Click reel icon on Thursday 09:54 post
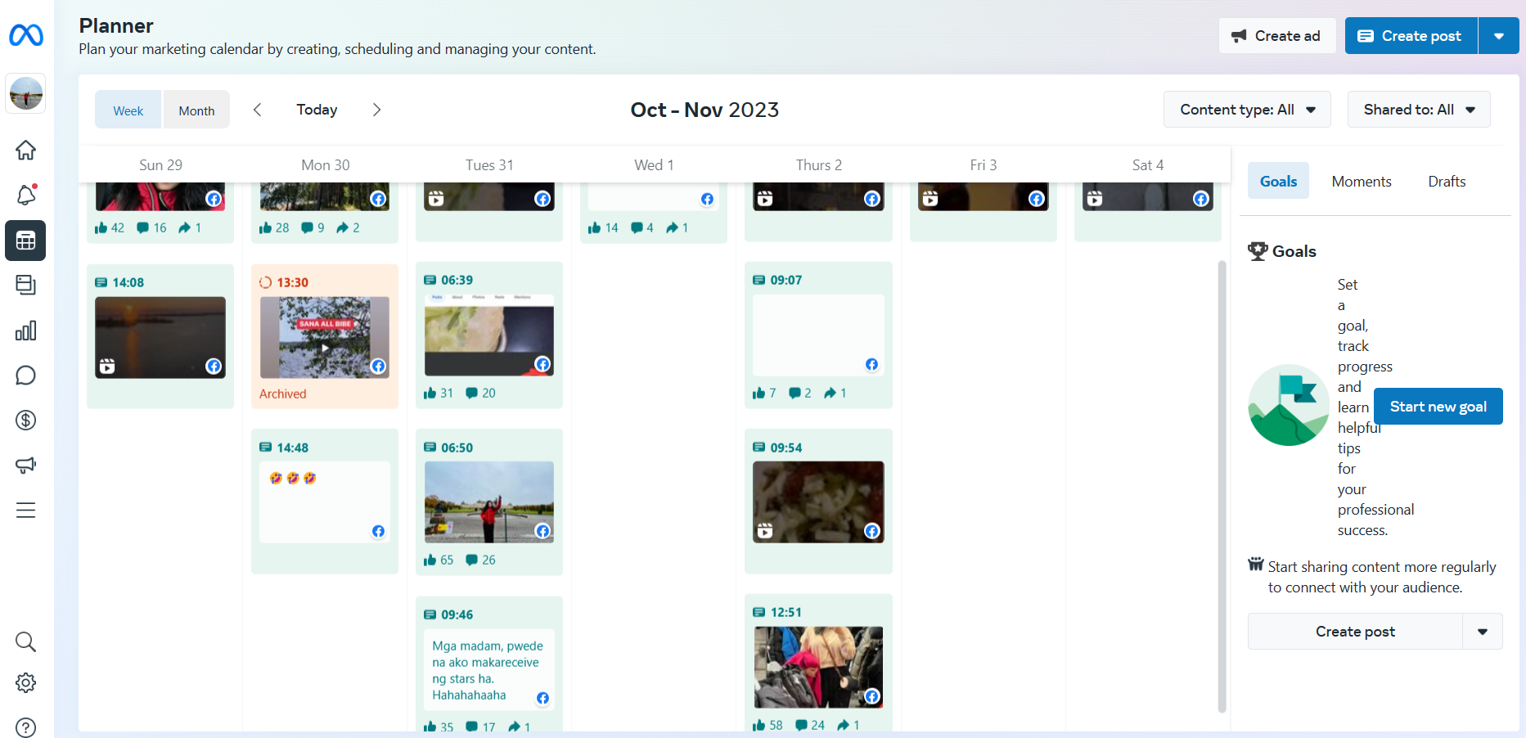 (765, 532)
